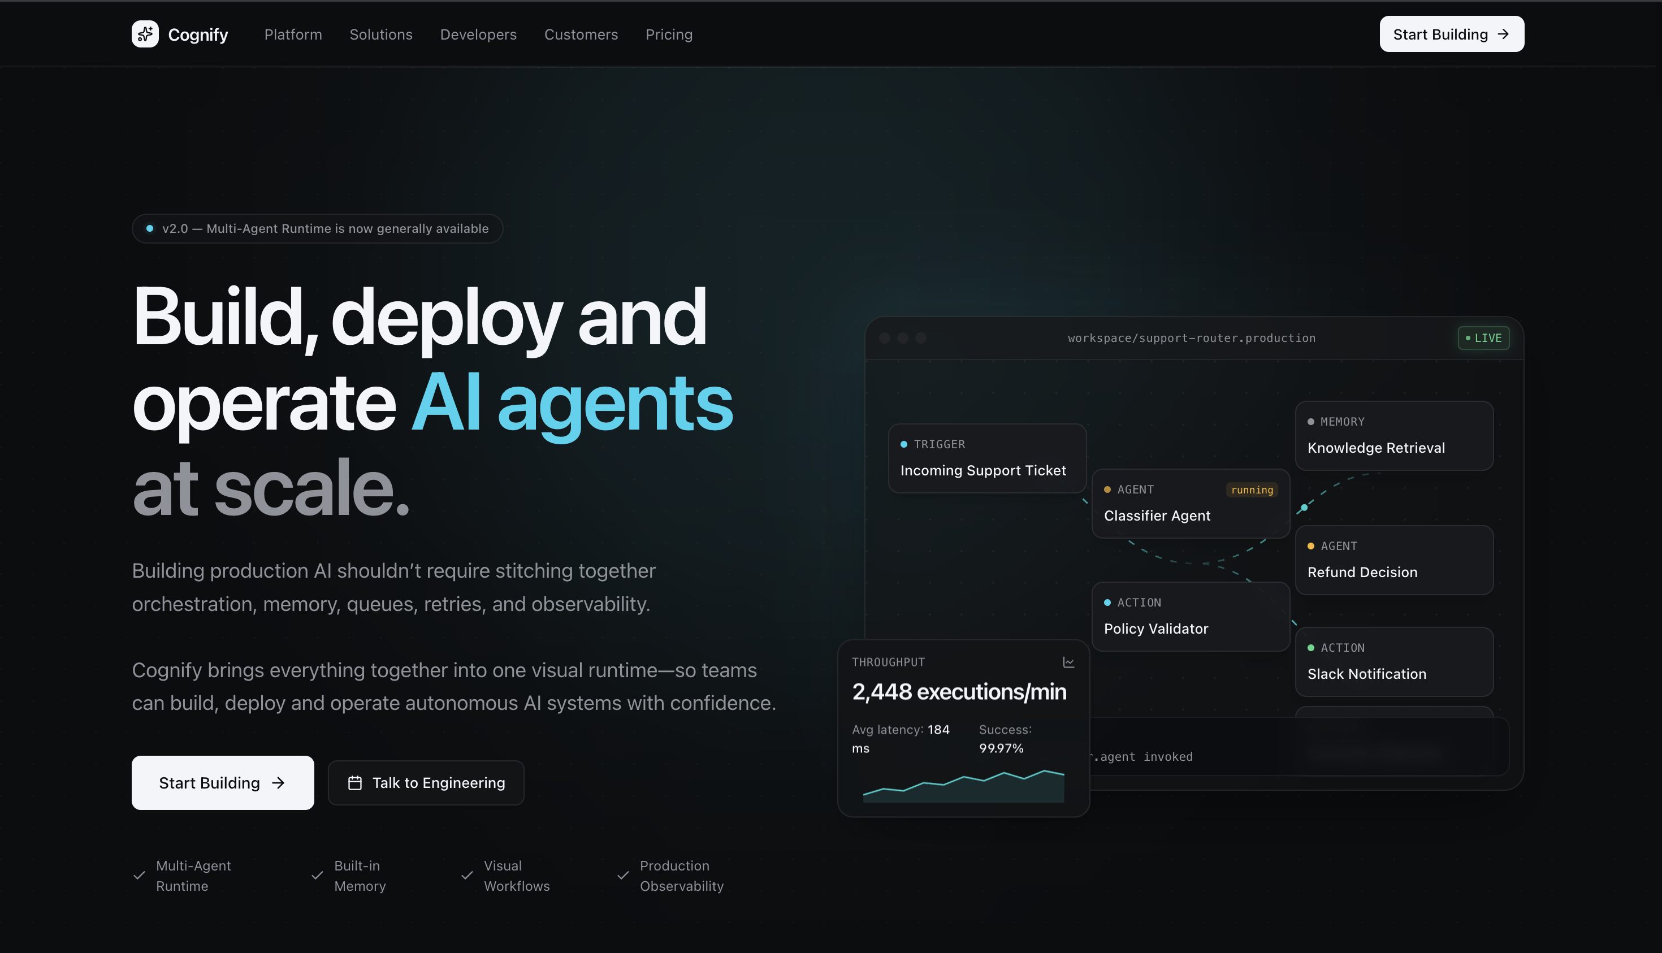Click the Talk to Engineering button

(426, 783)
